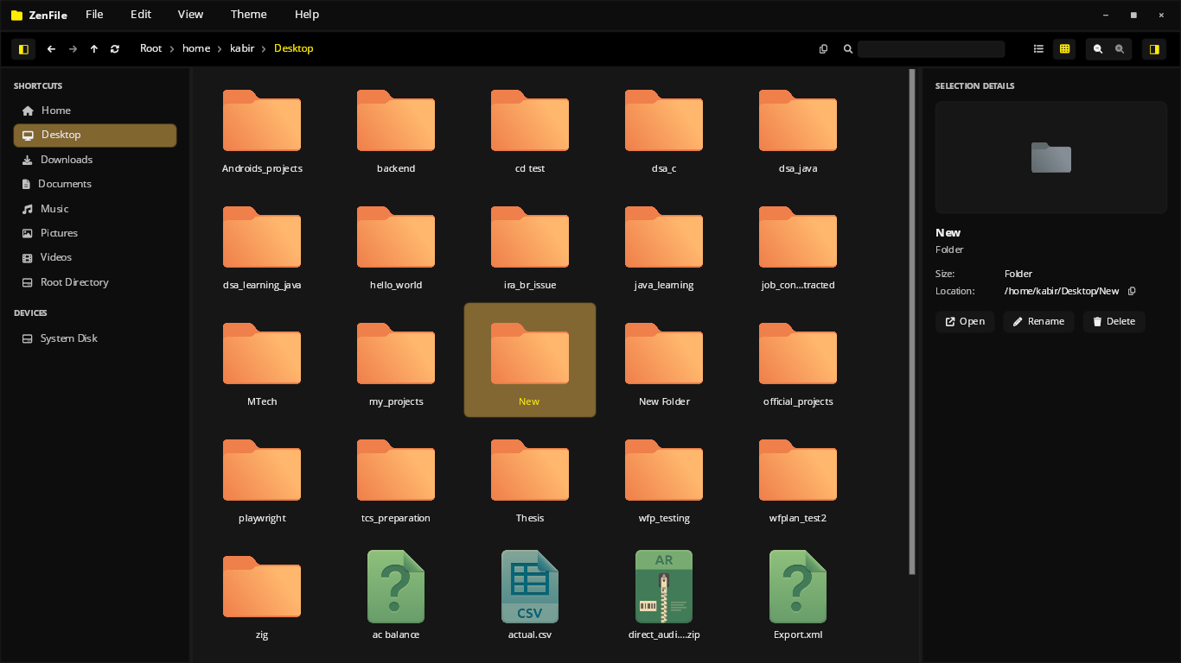Click the Open button in Selection Details

[965, 322]
